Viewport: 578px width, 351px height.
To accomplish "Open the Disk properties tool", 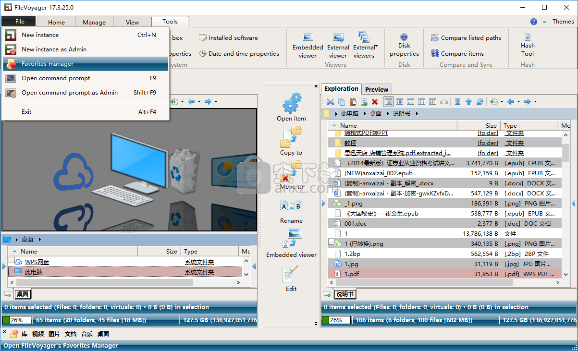I will tap(404, 46).
